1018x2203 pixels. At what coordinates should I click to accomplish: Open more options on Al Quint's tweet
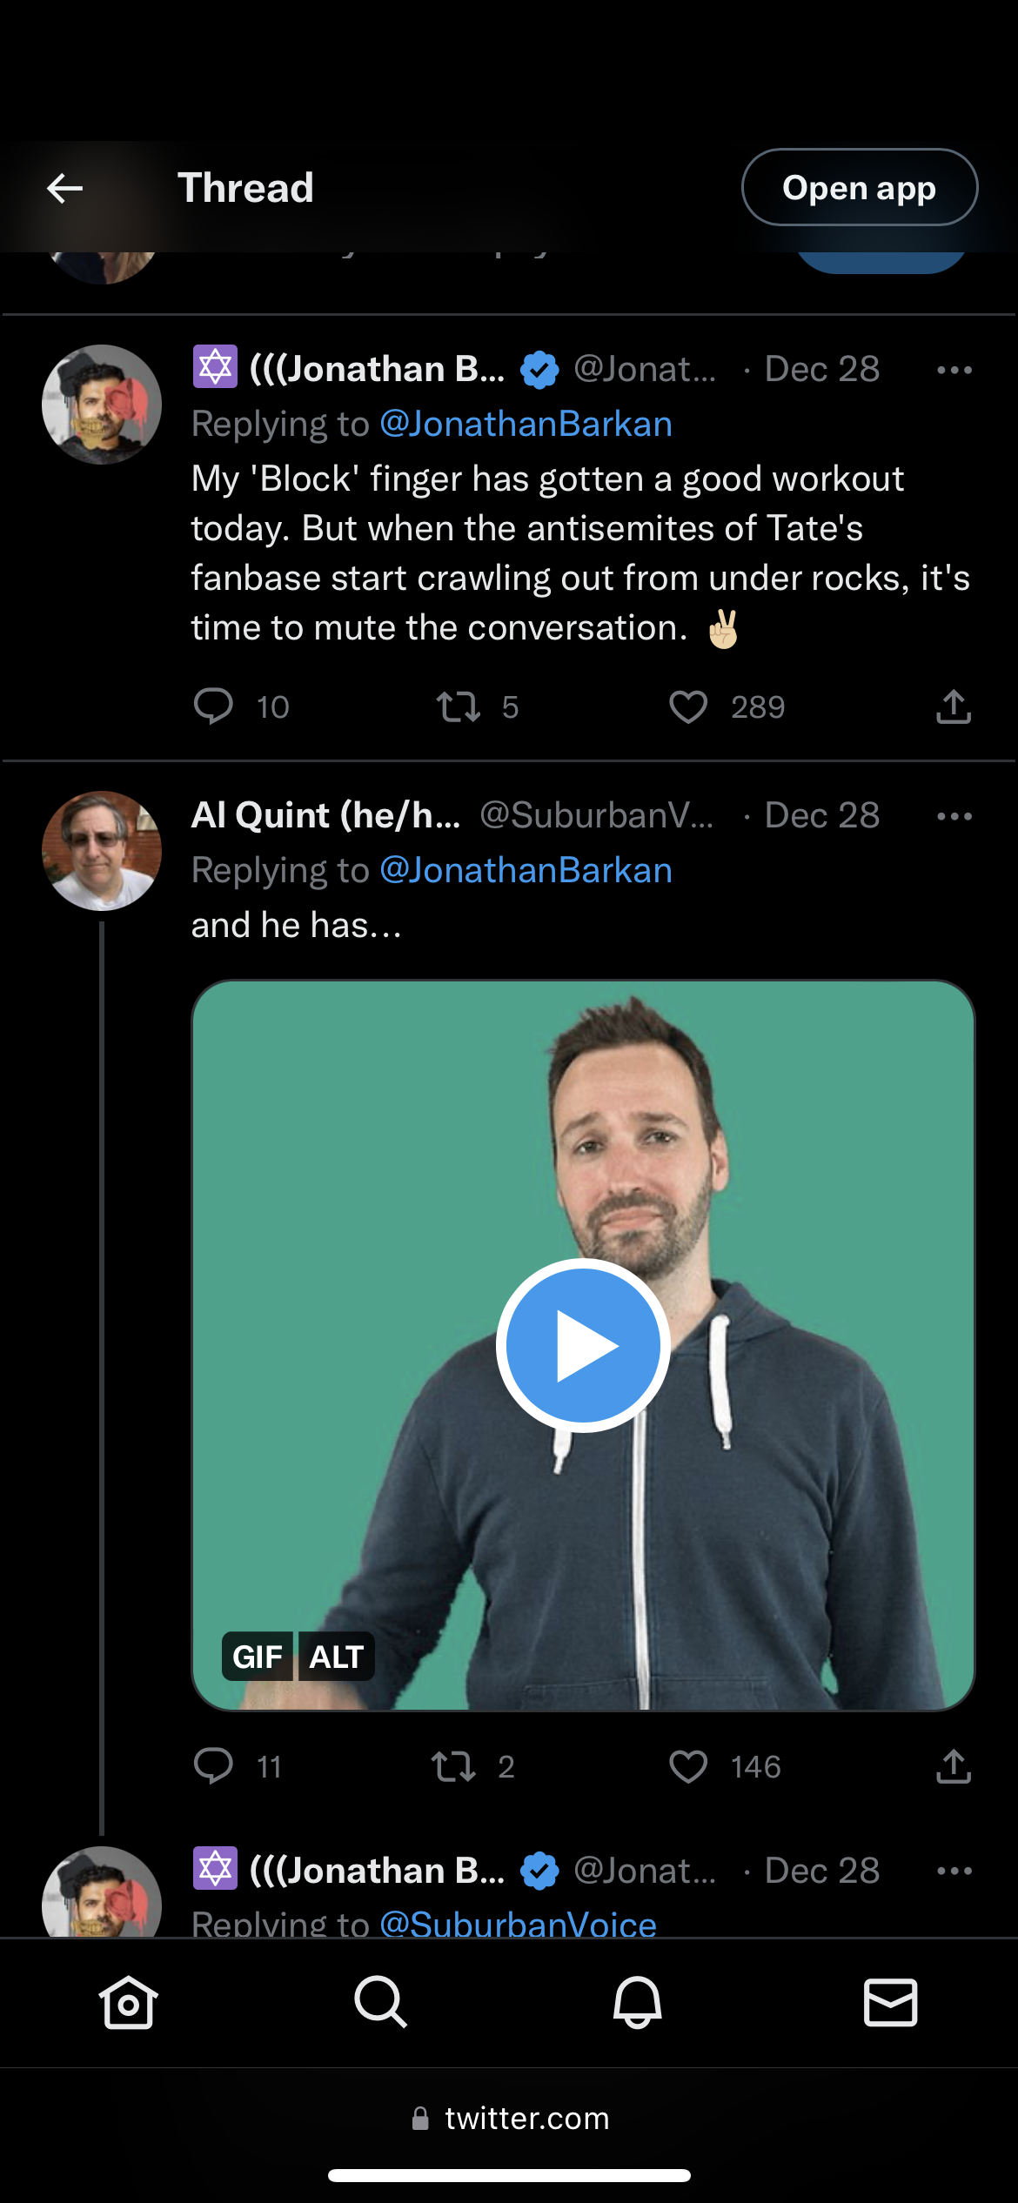coord(954,816)
